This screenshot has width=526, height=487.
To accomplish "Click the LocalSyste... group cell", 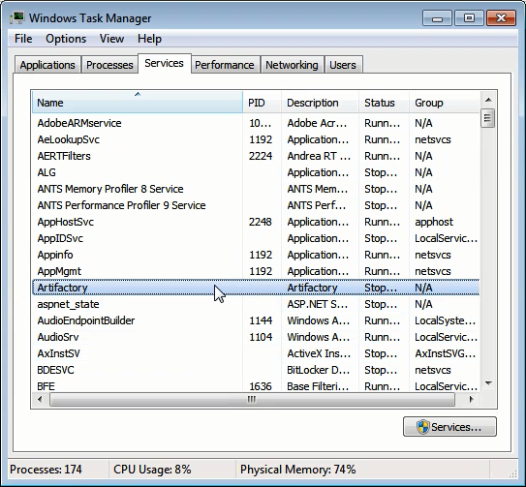I will pyautogui.click(x=446, y=321).
